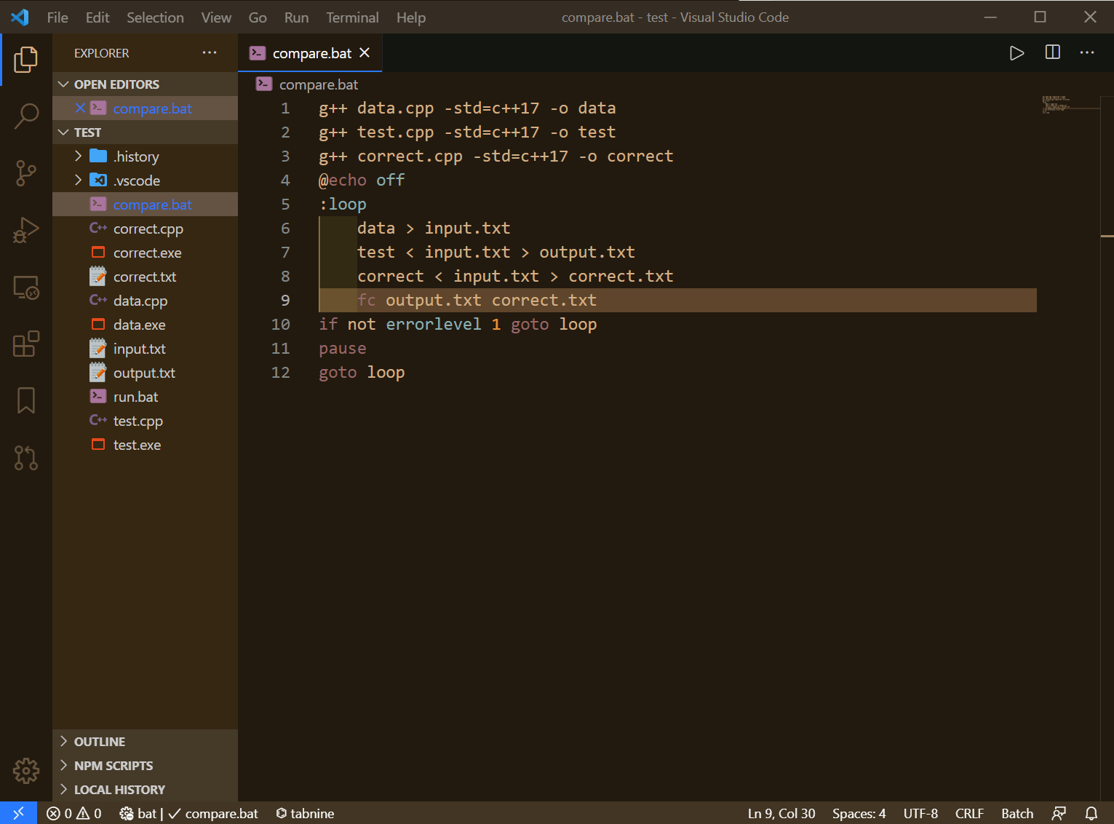Open the File menu
1114x824 pixels.
[57, 17]
